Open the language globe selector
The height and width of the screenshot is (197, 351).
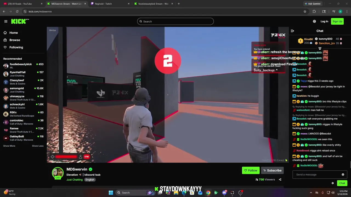314,21
